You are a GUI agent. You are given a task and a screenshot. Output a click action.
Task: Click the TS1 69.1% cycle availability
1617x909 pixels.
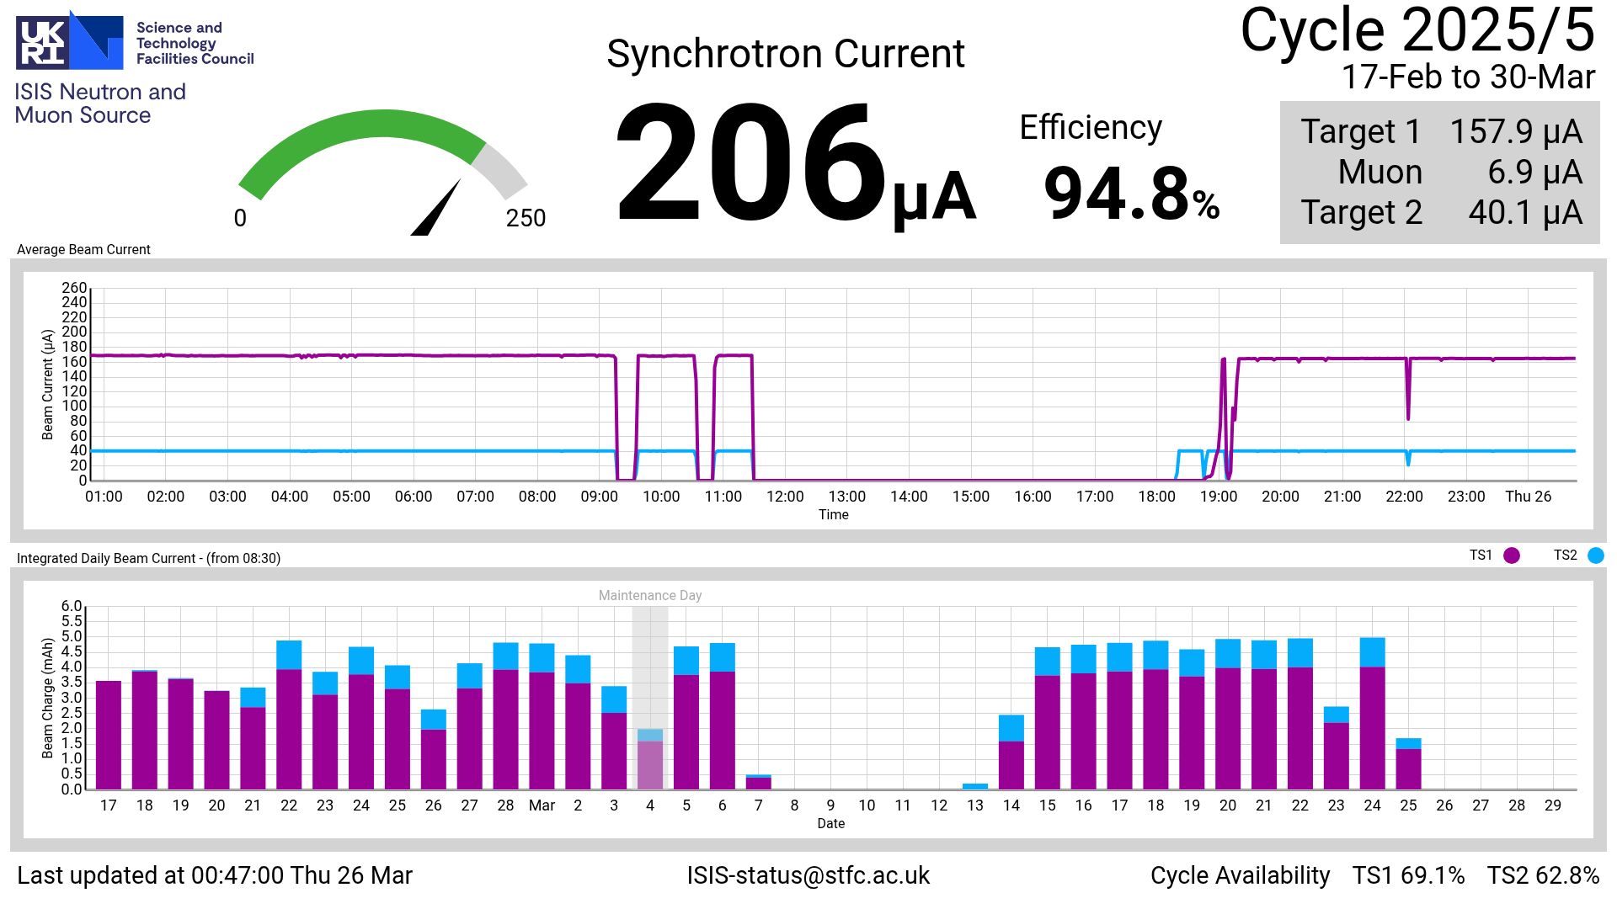[1408, 875]
